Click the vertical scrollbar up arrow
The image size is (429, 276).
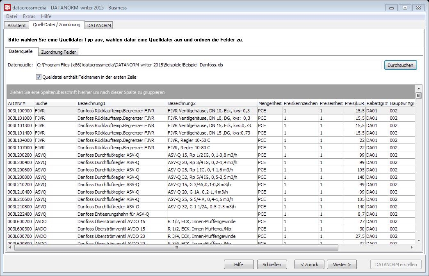tap(419, 89)
